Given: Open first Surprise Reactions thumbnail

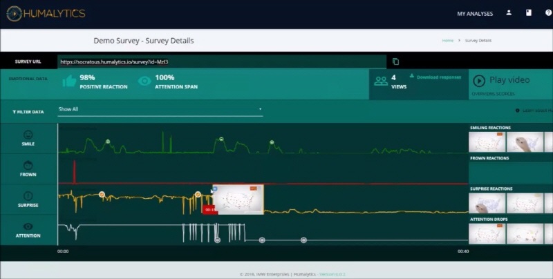Looking at the screenshot, I should (487, 203).
